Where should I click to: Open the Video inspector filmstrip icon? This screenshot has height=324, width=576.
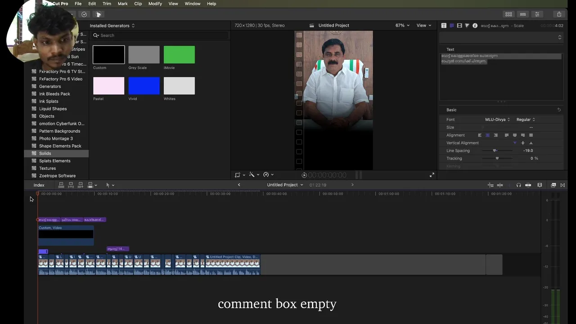click(459, 26)
